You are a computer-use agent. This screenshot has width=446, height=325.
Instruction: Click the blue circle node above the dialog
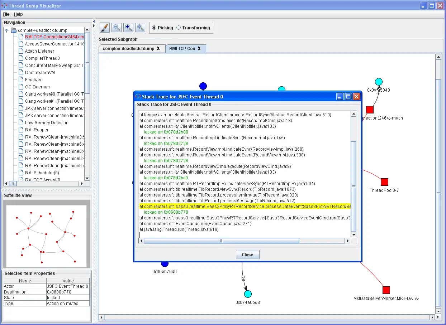pos(203,86)
